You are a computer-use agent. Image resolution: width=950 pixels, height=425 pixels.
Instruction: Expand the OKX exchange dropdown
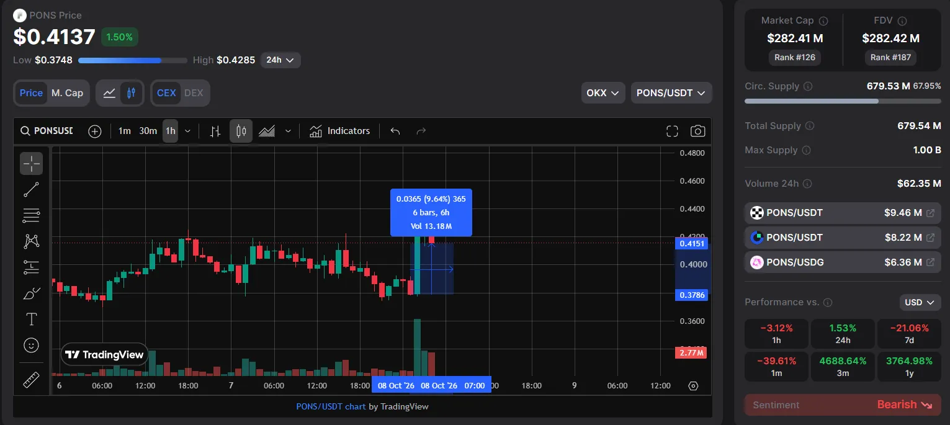603,93
